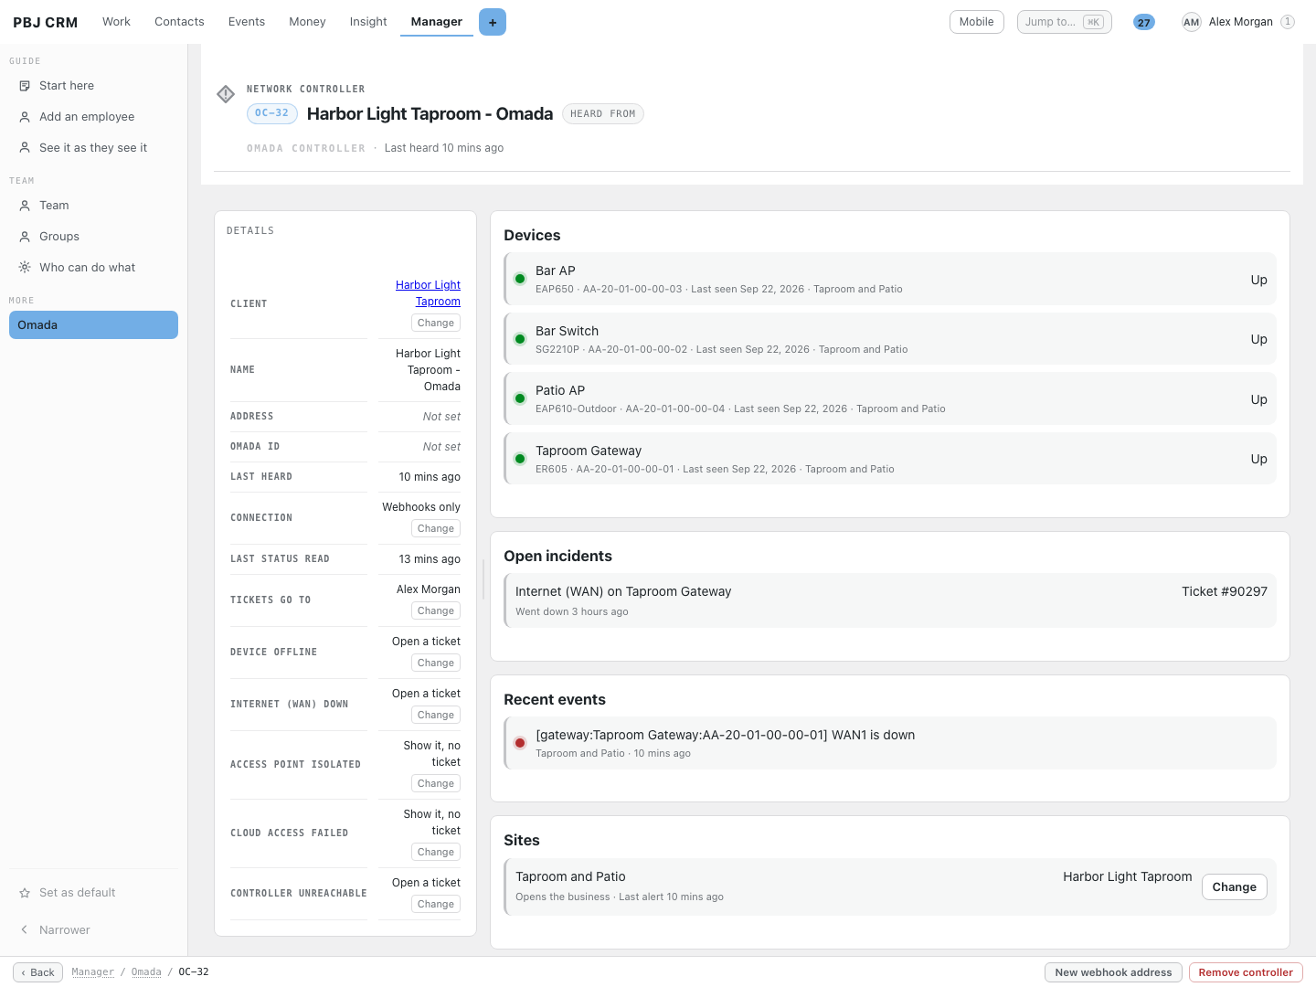Click the blue plus quick-add button
Screen dimensions: 1316x987
[493, 22]
